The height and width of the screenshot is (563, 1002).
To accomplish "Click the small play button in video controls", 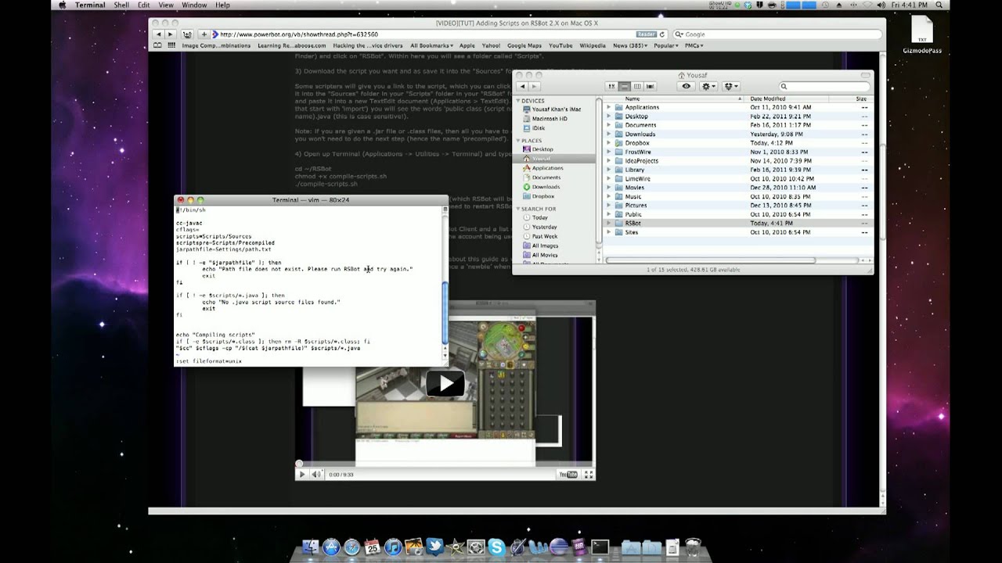I will point(302,474).
